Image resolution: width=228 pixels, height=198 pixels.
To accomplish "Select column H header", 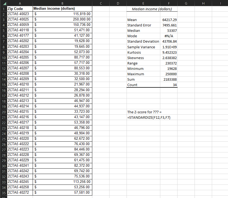I will tap(203, 3).
